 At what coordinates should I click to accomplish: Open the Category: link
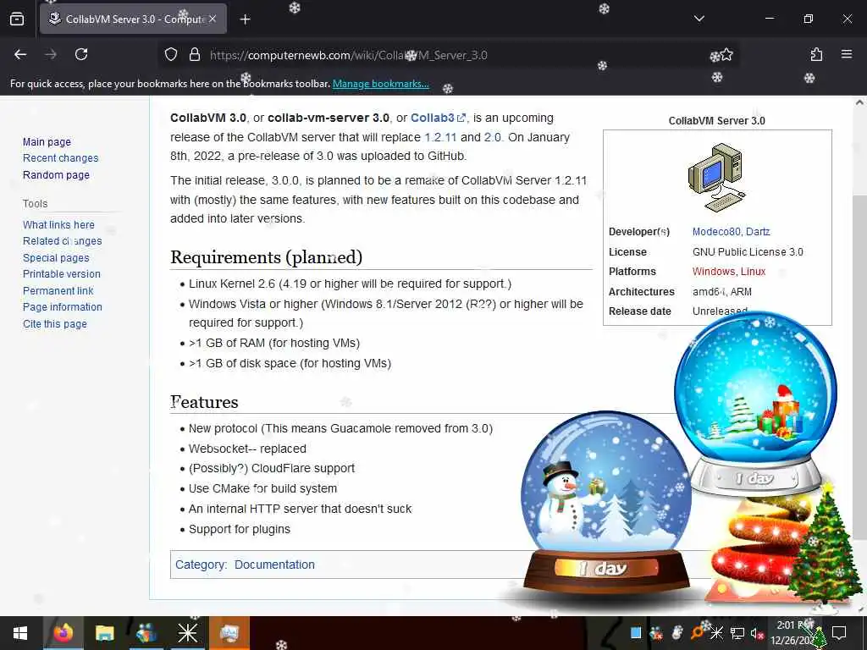click(201, 565)
